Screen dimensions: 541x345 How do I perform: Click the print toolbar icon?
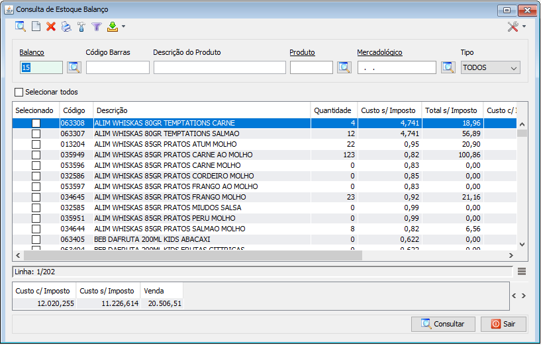point(66,26)
